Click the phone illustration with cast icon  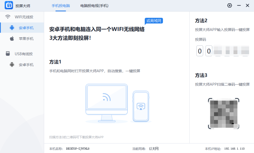pos(141,106)
